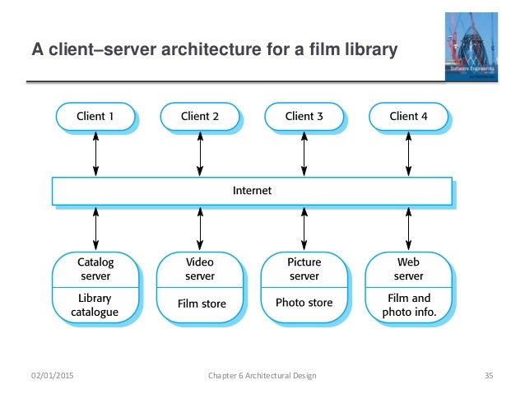Click the slide title "A client–server architecture for a film library"
The width and height of the screenshot is (525, 394).
click(x=214, y=49)
